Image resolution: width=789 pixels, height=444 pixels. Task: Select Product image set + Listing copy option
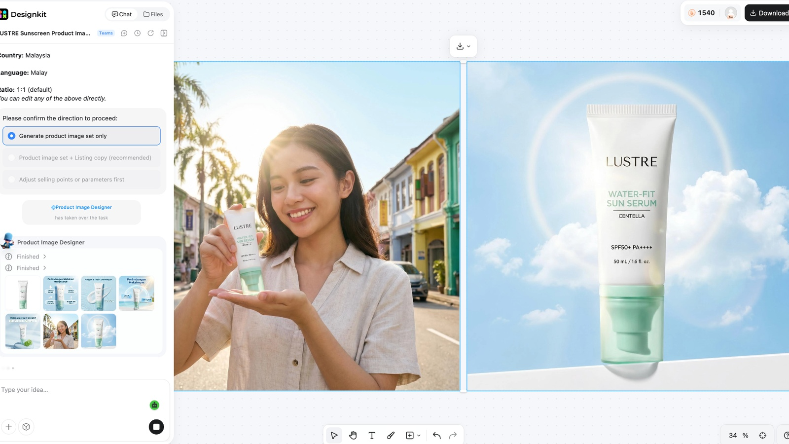[x=81, y=158]
